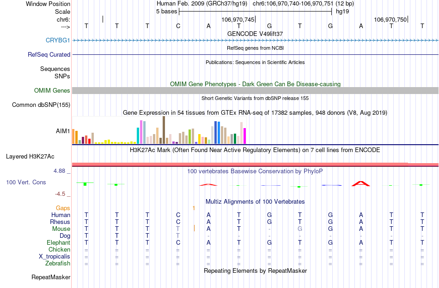Click the Mouse species alignment label

point(61,229)
